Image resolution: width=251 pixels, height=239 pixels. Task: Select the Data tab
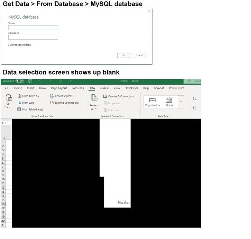[x=92, y=88]
